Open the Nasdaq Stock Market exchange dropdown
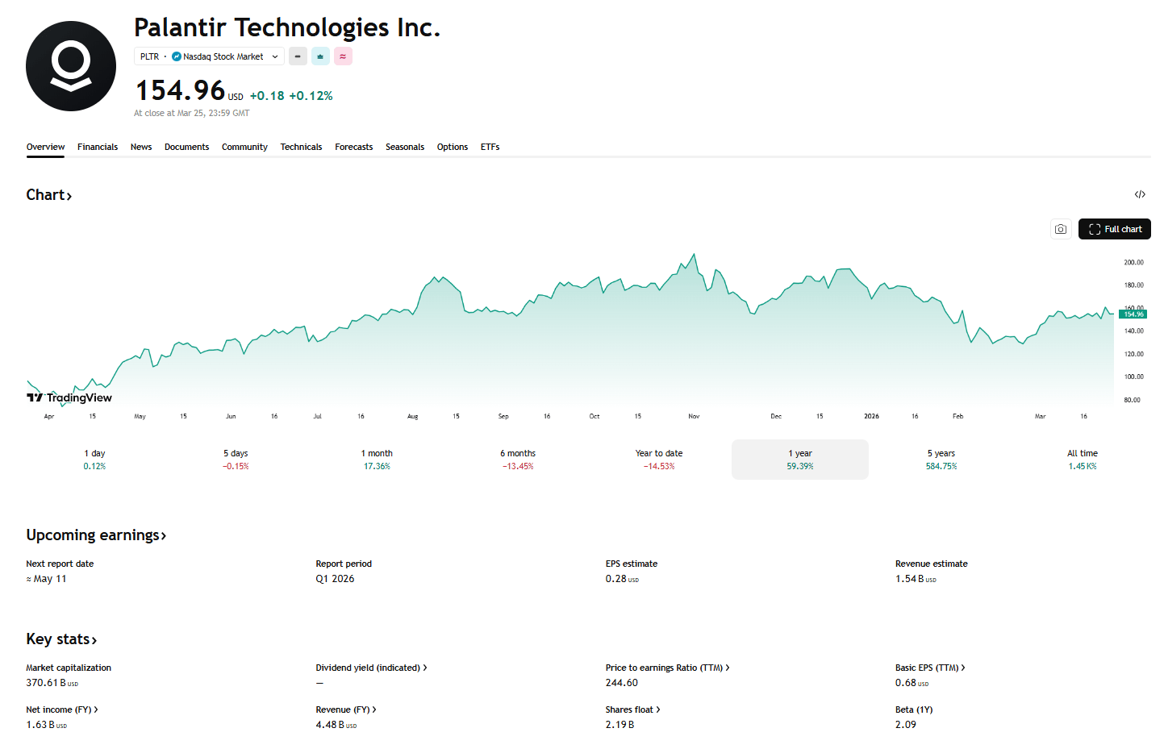The width and height of the screenshot is (1164, 749). [226, 56]
